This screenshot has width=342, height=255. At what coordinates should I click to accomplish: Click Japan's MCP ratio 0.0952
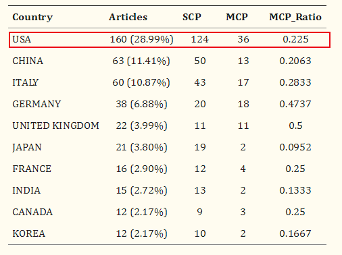(x=295, y=147)
